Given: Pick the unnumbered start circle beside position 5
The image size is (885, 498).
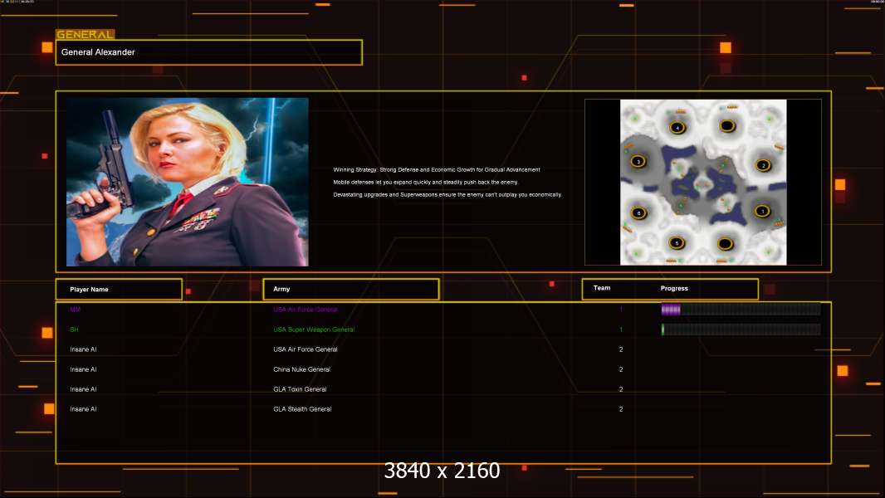Looking at the screenshot, I should coord(726,244).
